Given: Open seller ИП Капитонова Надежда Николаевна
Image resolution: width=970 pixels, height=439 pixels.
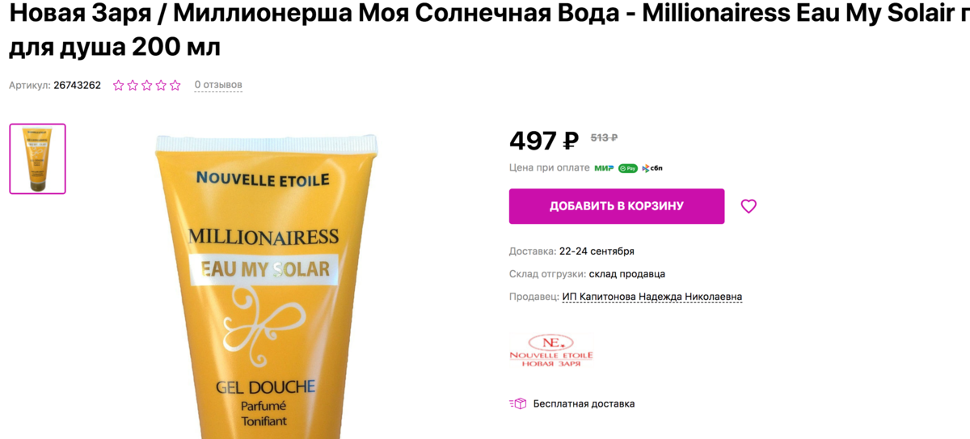Looking at the screenshot, I should point(652,297).
